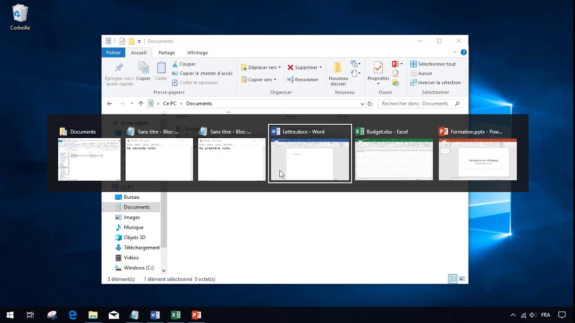Click the search magnifier icon
Screen dimensions: 575x323
tap(457, 104)
